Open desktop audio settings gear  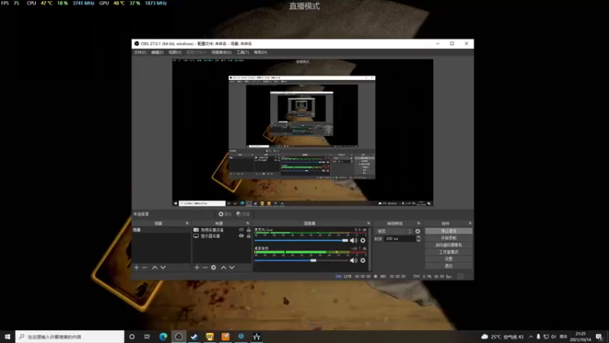363,261
